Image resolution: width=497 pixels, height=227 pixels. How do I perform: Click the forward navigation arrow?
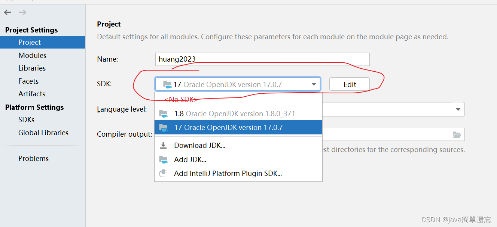(x=22, y=12)
